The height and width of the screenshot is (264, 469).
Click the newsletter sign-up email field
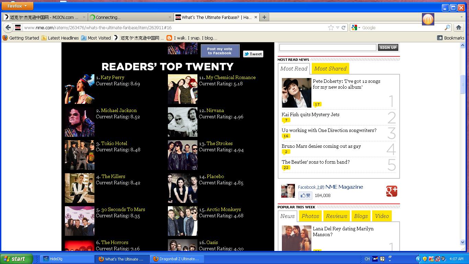pyautogui.click(x=328, y=47)
